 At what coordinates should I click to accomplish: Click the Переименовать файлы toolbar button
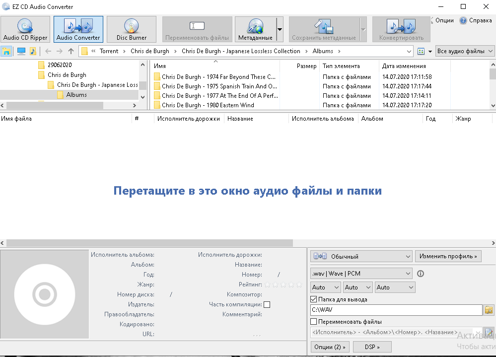[x=197, y=29]
